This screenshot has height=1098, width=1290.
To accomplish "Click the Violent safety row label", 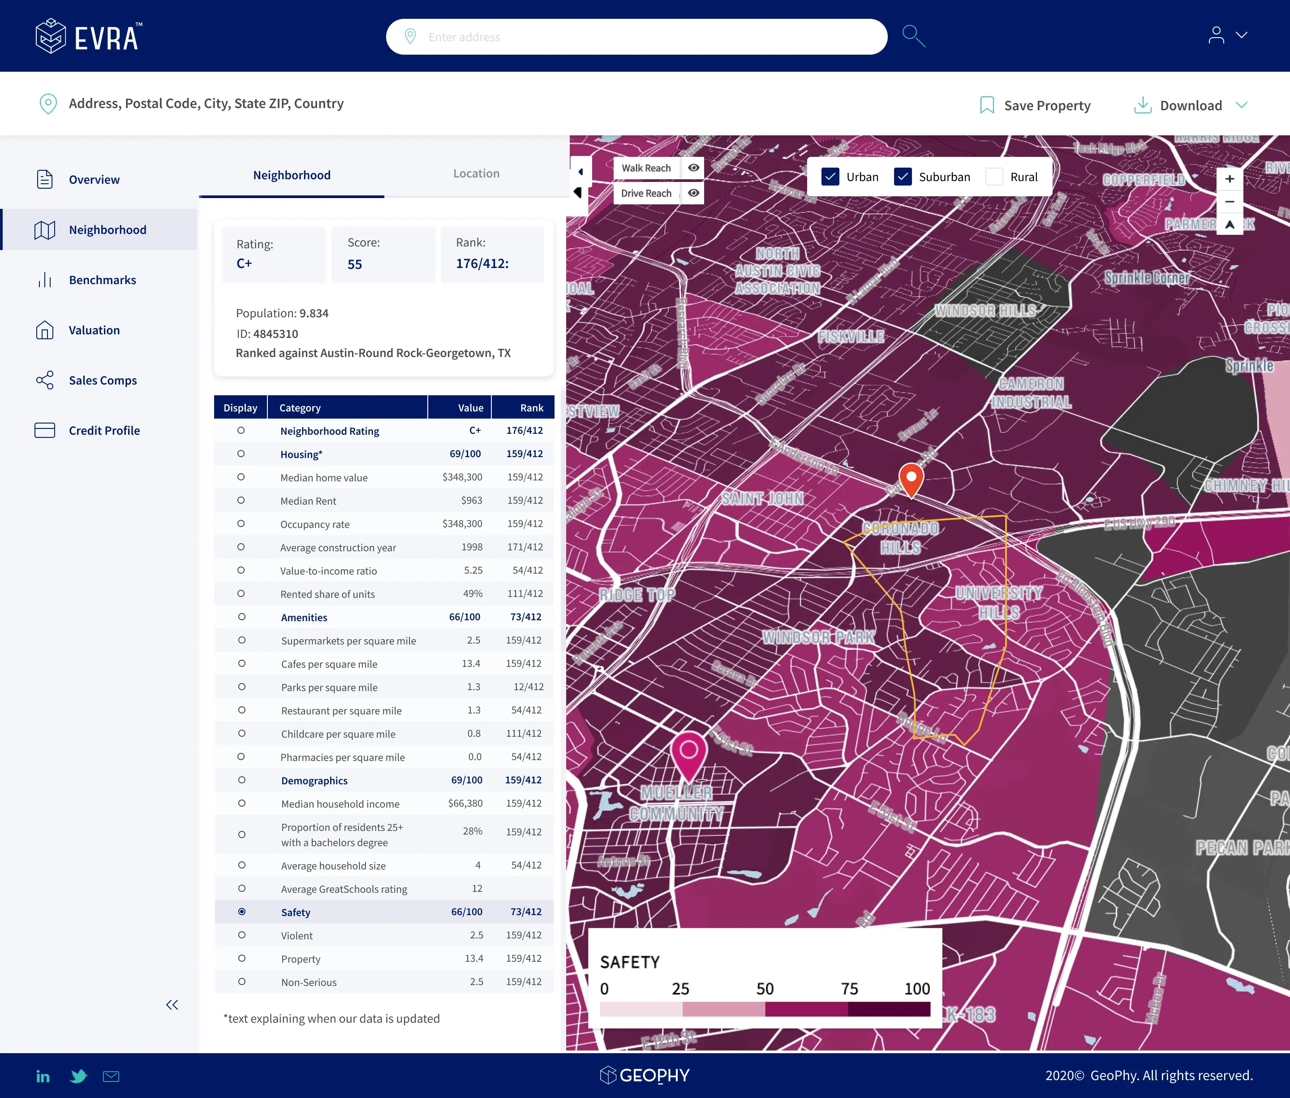I will [x=297, y=936].
